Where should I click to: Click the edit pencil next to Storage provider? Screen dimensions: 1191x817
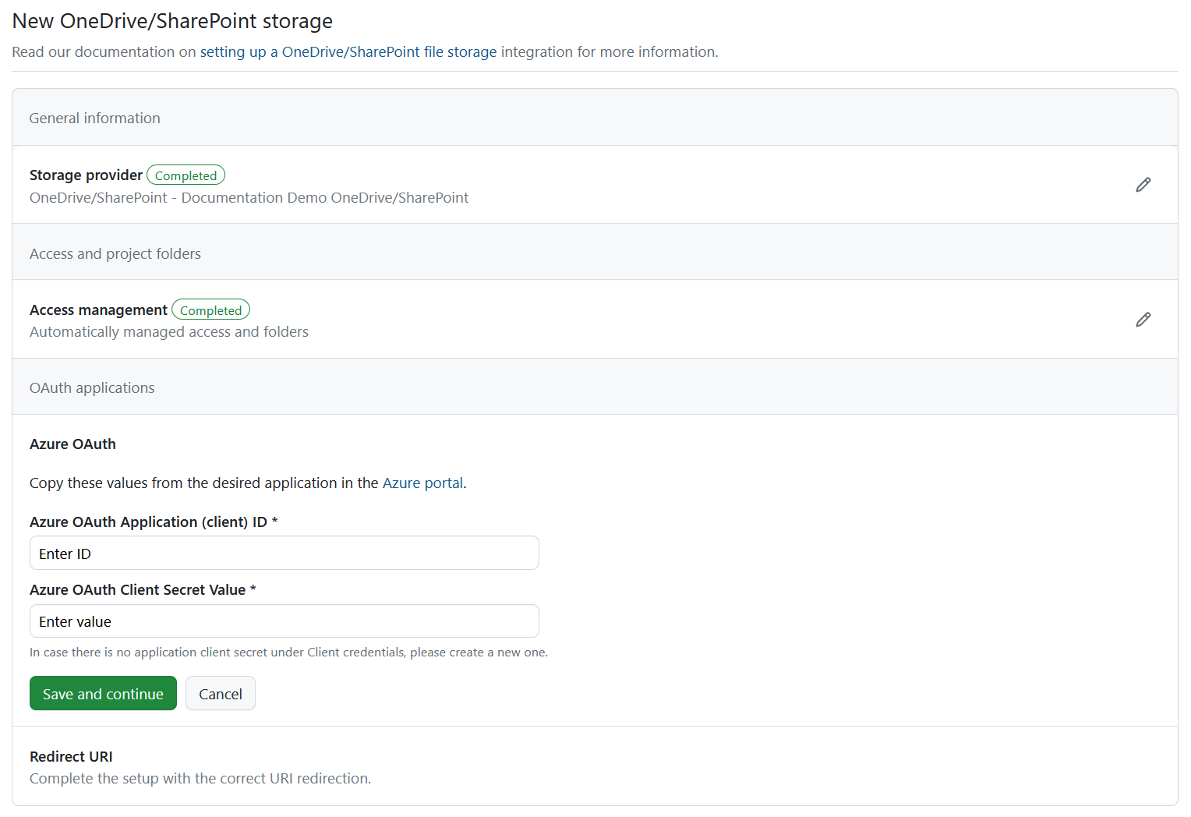coord(1143,184)
